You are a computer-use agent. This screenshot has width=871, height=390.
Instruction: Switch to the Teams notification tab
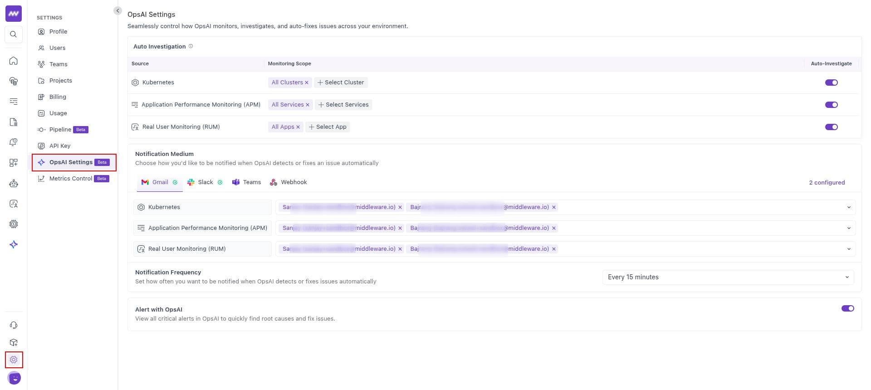(247, 182)
